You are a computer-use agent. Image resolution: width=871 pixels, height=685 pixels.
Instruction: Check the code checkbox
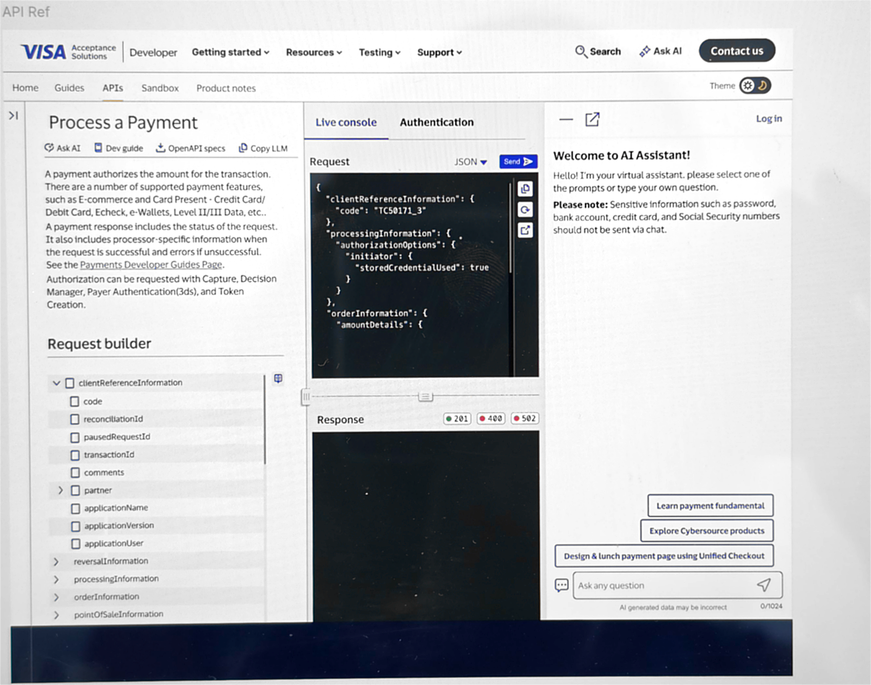75,401
